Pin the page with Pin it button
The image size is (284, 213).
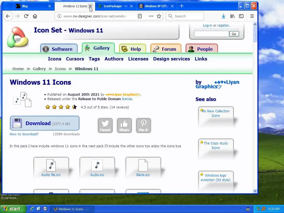pos(143,125)
